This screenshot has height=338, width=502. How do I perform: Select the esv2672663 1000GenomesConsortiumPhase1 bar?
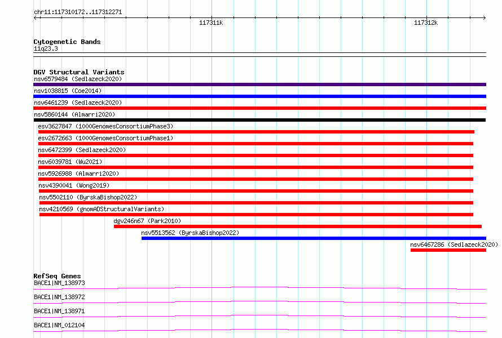click(x=256, y=144)
